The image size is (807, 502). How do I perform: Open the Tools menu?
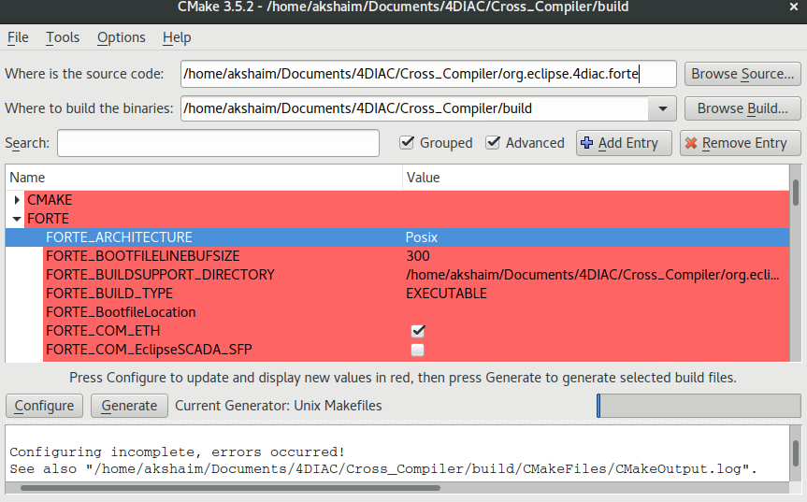point(63,37)
